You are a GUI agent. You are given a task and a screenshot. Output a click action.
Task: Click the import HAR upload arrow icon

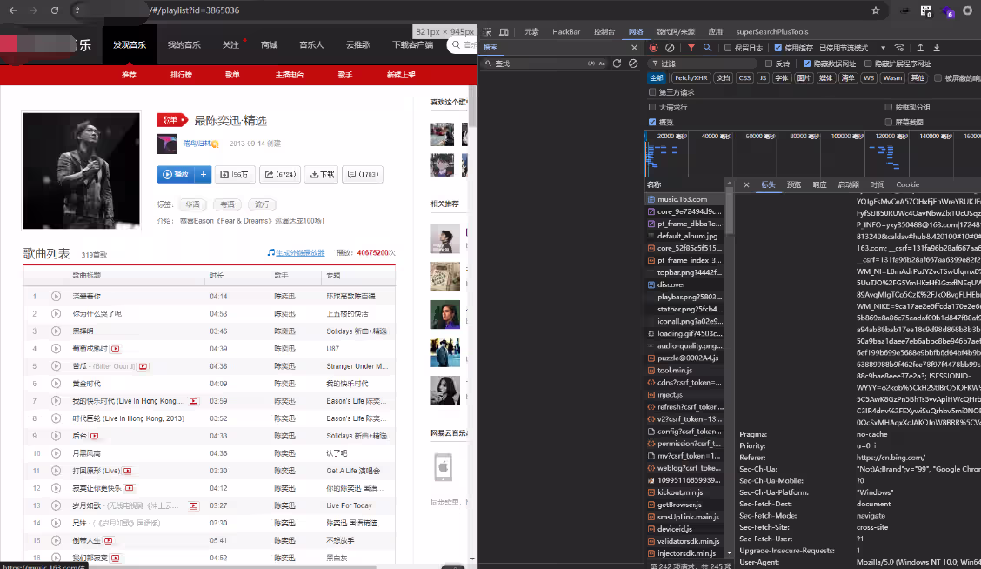[920, 48]
